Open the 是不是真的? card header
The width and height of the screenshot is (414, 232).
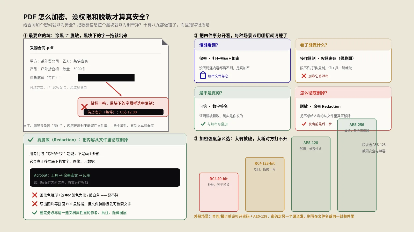click(242, 93)
